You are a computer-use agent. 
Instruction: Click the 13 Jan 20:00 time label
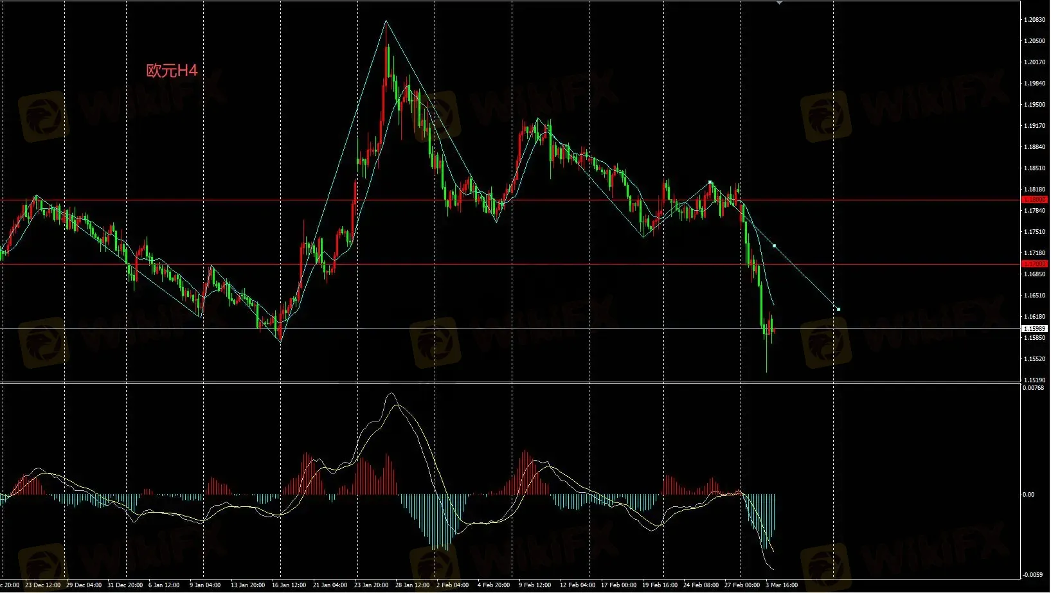(248, 585)
